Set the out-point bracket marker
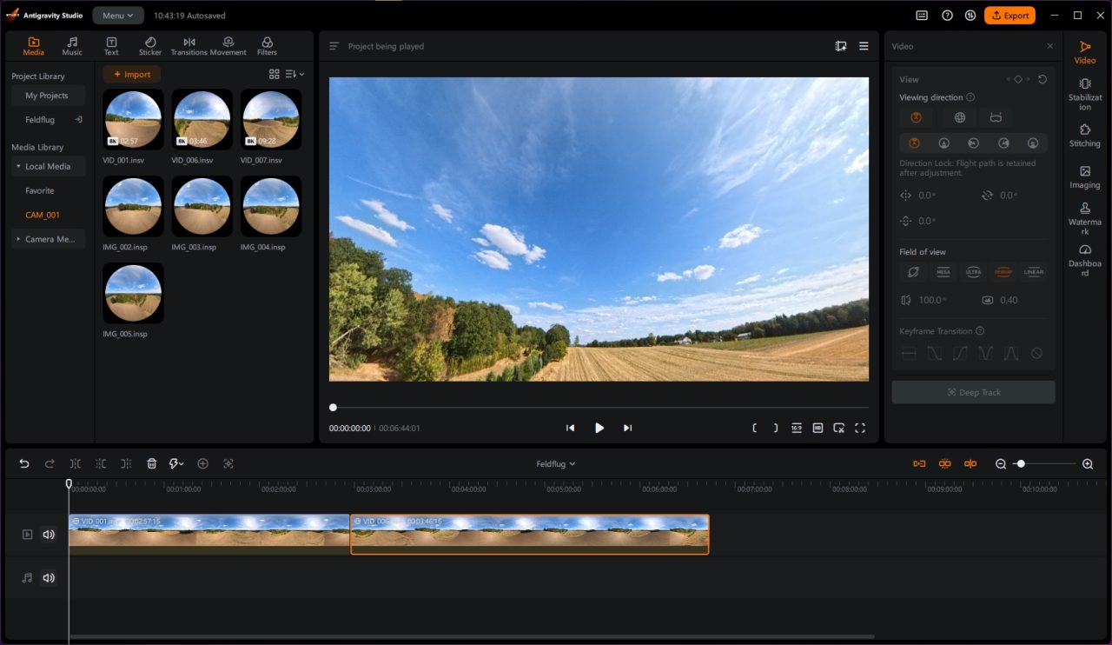The height and width of the screenshot is (645, 1112). (776, 428)
